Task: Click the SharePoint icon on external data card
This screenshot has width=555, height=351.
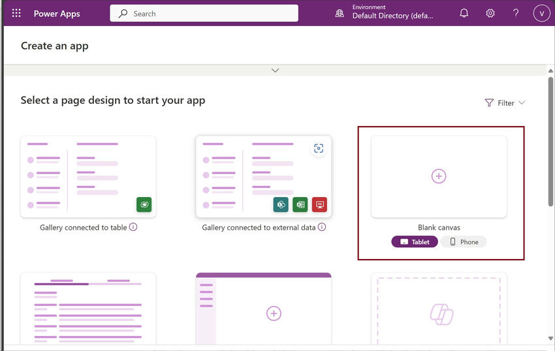Action: click(281, 204)
